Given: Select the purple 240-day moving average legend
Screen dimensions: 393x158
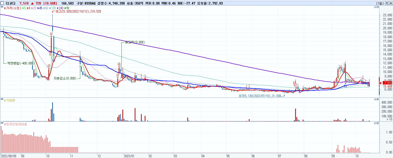Looking at the screenshot, I should pos(60,8).
